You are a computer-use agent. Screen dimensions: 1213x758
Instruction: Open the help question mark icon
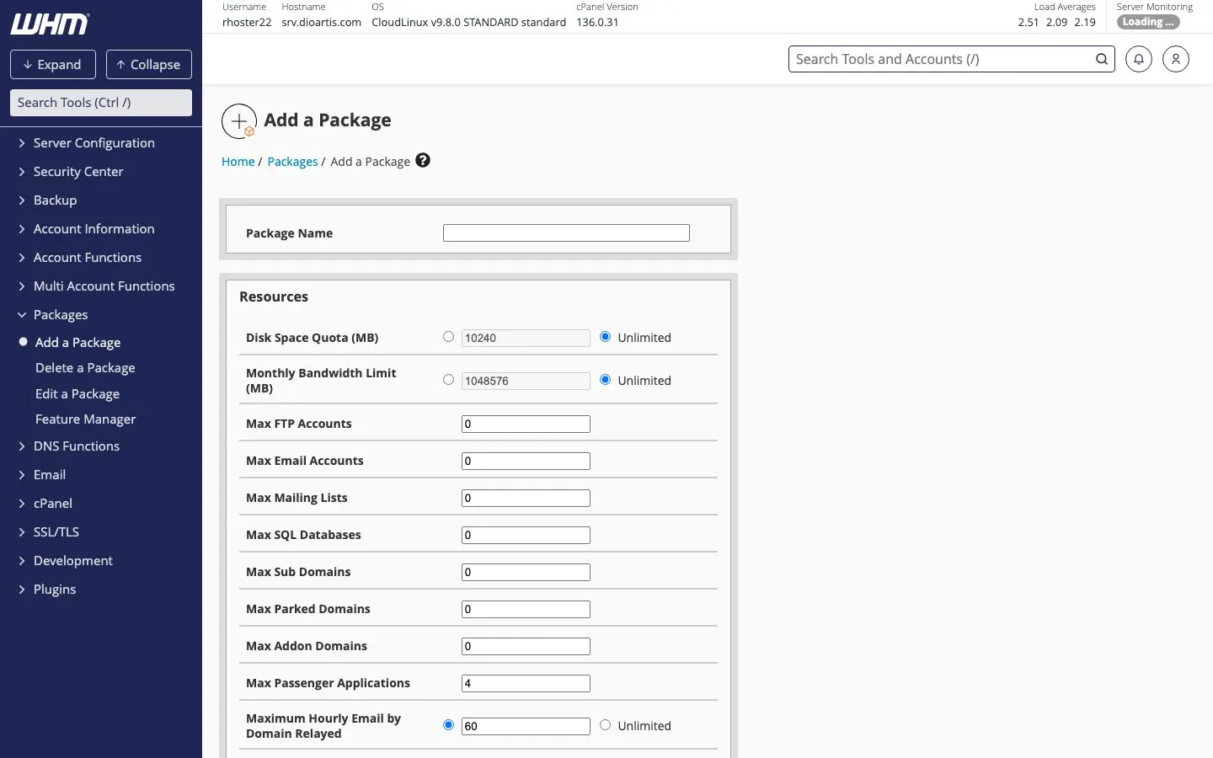[423, 160]
